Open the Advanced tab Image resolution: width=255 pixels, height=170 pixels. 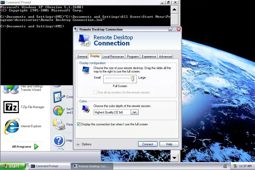click(x=165, y=57)
